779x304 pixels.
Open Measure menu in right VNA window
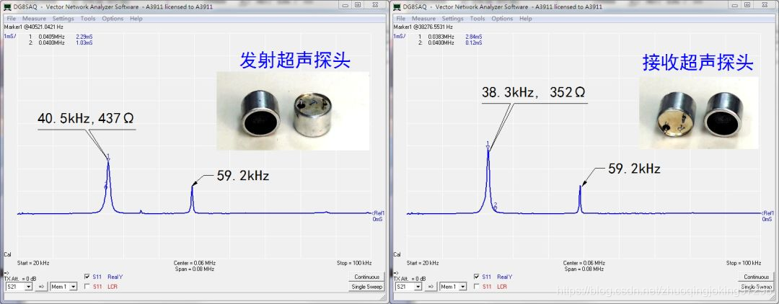click(x=424, y=18)
